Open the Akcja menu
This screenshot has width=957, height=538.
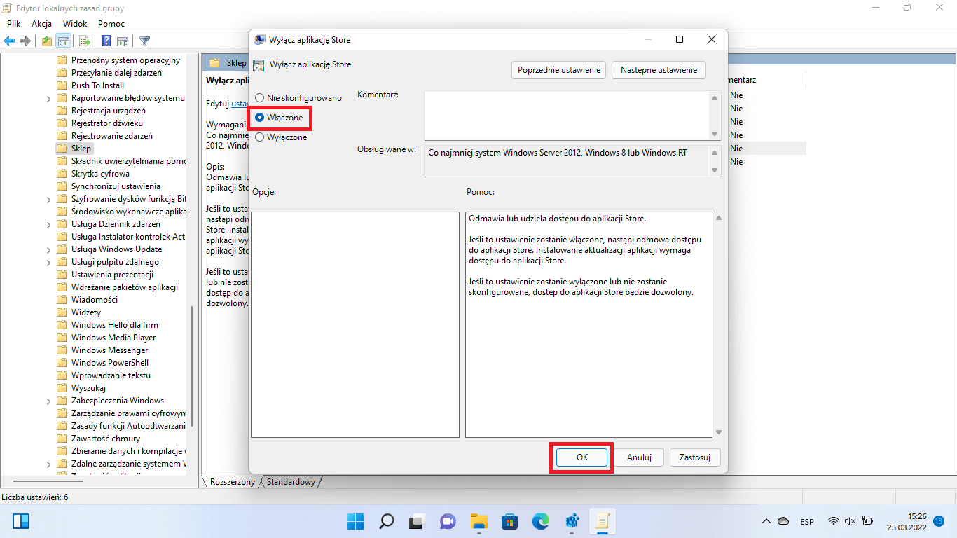[x=41, y=24]
